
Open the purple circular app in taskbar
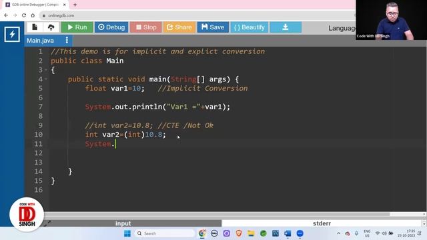pyautogui.click(x=227, y=233)
